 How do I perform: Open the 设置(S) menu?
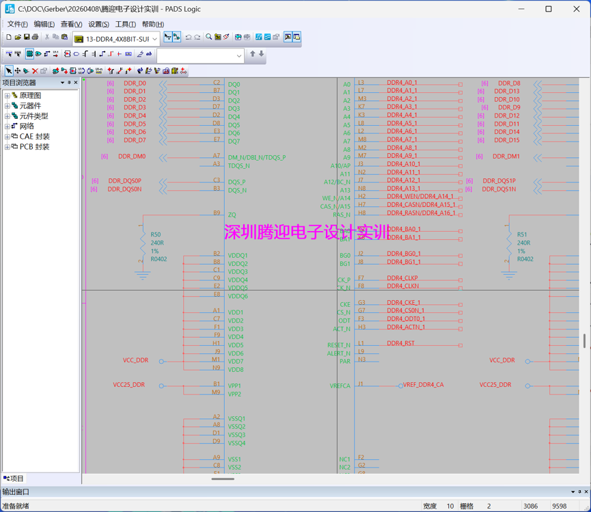click(98, 24)
